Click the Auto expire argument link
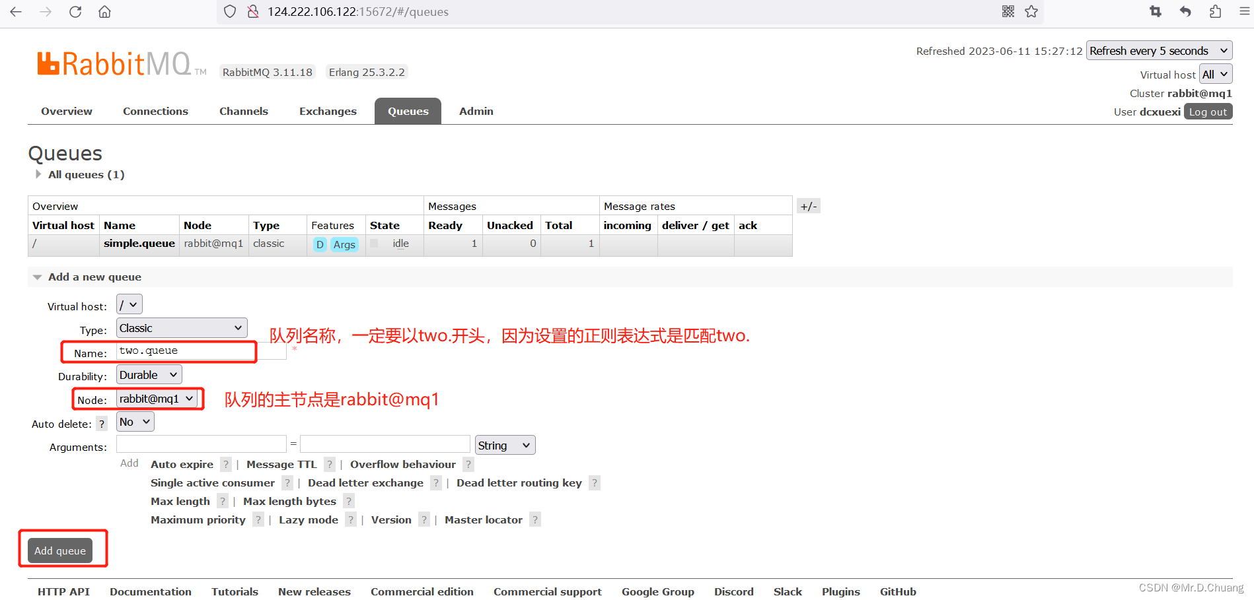The image size is (1254, 600). [182, 464]
